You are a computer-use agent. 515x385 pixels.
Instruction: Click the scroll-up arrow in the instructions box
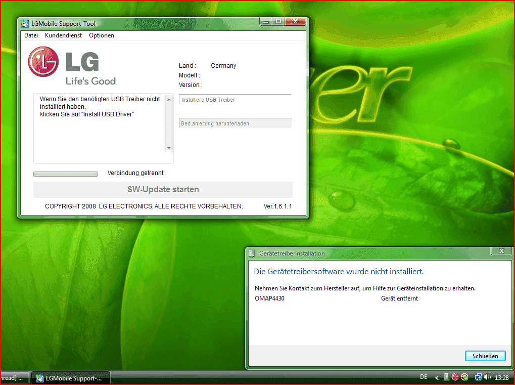click(x=169, y=99)
